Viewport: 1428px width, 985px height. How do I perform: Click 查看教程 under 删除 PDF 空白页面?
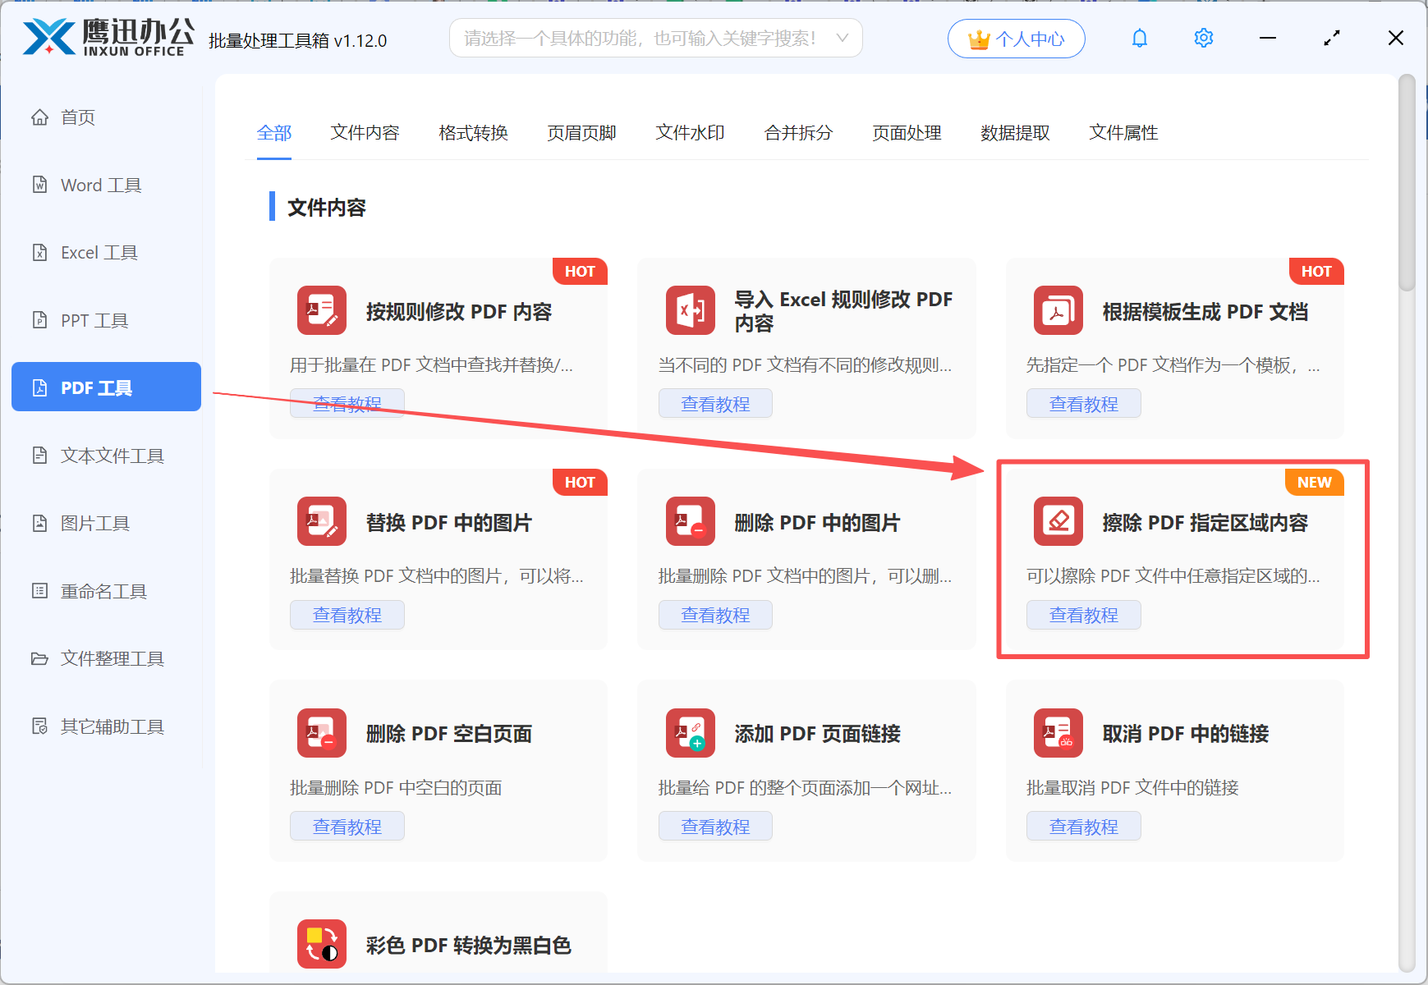click(x=347, y=826)
